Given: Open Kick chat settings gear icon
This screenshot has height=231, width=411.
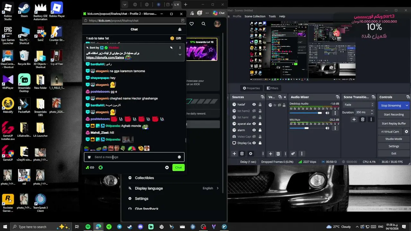Looking at the screenshot, I should tap(167, 167).
